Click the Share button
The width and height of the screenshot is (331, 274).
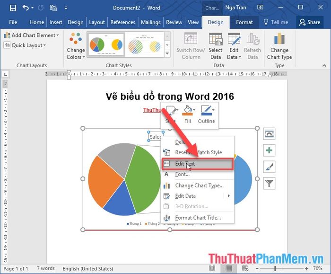(310, 22)
